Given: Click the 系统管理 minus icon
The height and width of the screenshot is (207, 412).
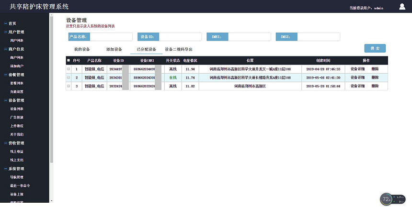Looking at the screenshot, I should coord(5,169).
